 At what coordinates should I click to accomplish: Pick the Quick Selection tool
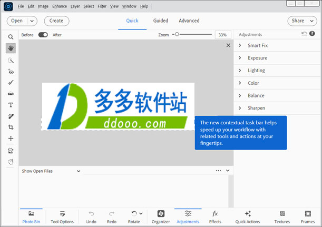click(11, 61)
